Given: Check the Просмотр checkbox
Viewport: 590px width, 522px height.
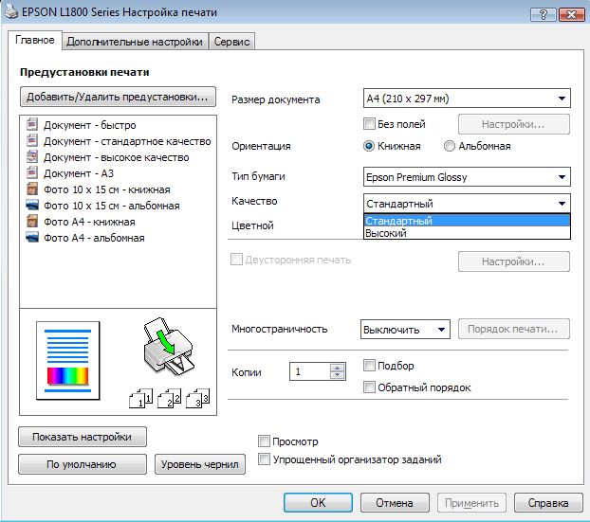Looking at the screenshot, I should pyautogui.click(x=264, y=441).
